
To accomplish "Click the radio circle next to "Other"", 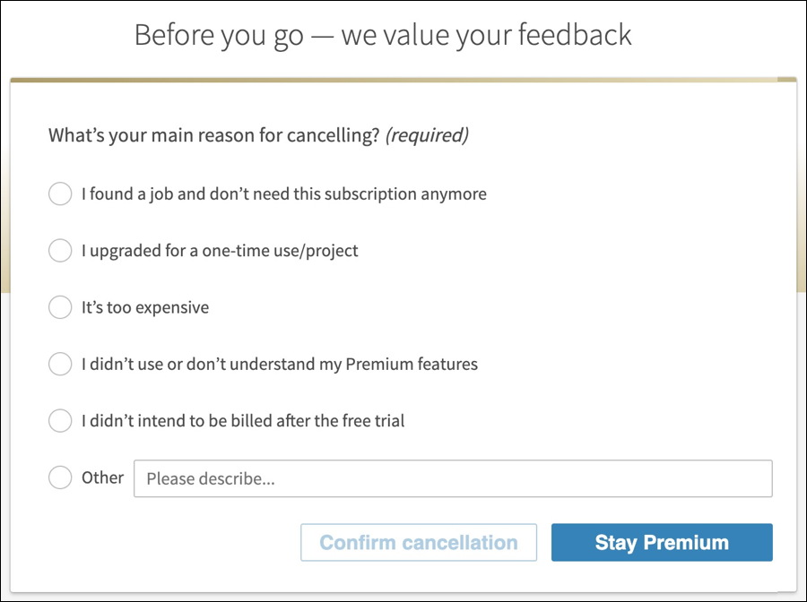I will pyautogui.click(x=60, y=477).
